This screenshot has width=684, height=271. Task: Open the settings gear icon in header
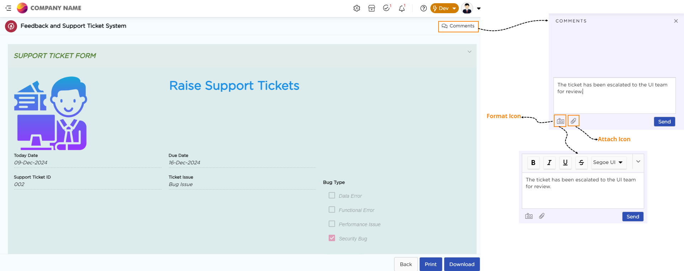click(x=356, y=8)
